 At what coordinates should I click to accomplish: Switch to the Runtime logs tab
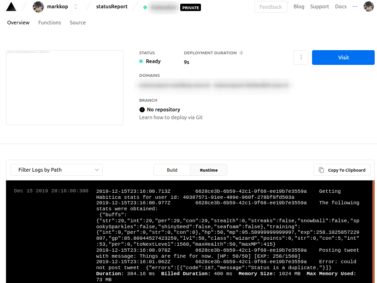(209, 170)
